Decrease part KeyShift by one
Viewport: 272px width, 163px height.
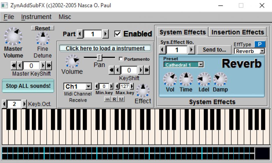[x=117, y=70]
